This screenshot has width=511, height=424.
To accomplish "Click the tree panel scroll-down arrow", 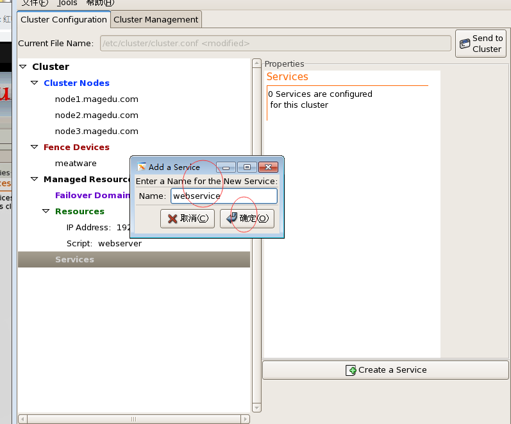I will (256, 407).
